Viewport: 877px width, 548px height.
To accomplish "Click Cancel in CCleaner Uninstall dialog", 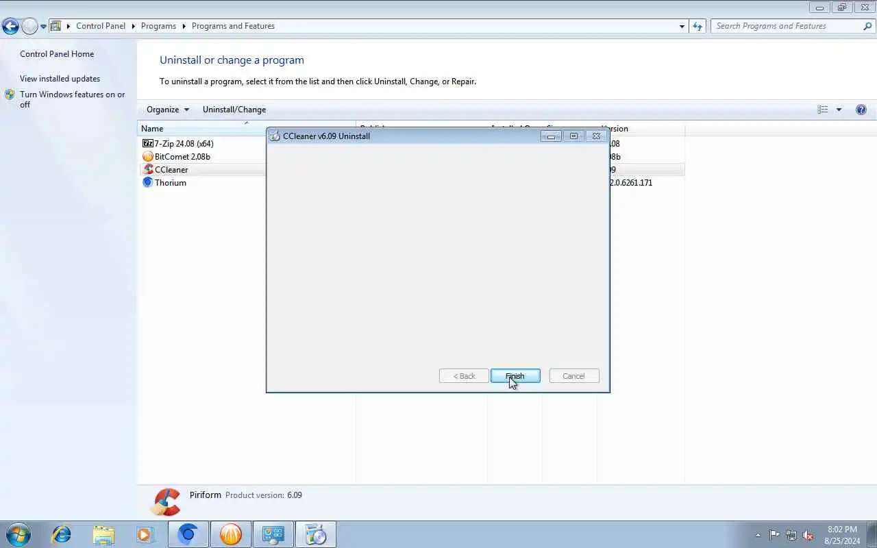I will point(574,376).
